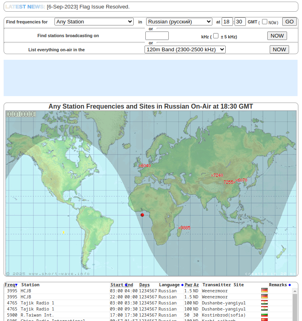Click NOW button for band listing
The width and height of the screenshot is (302, 321).
click(279, 50)
